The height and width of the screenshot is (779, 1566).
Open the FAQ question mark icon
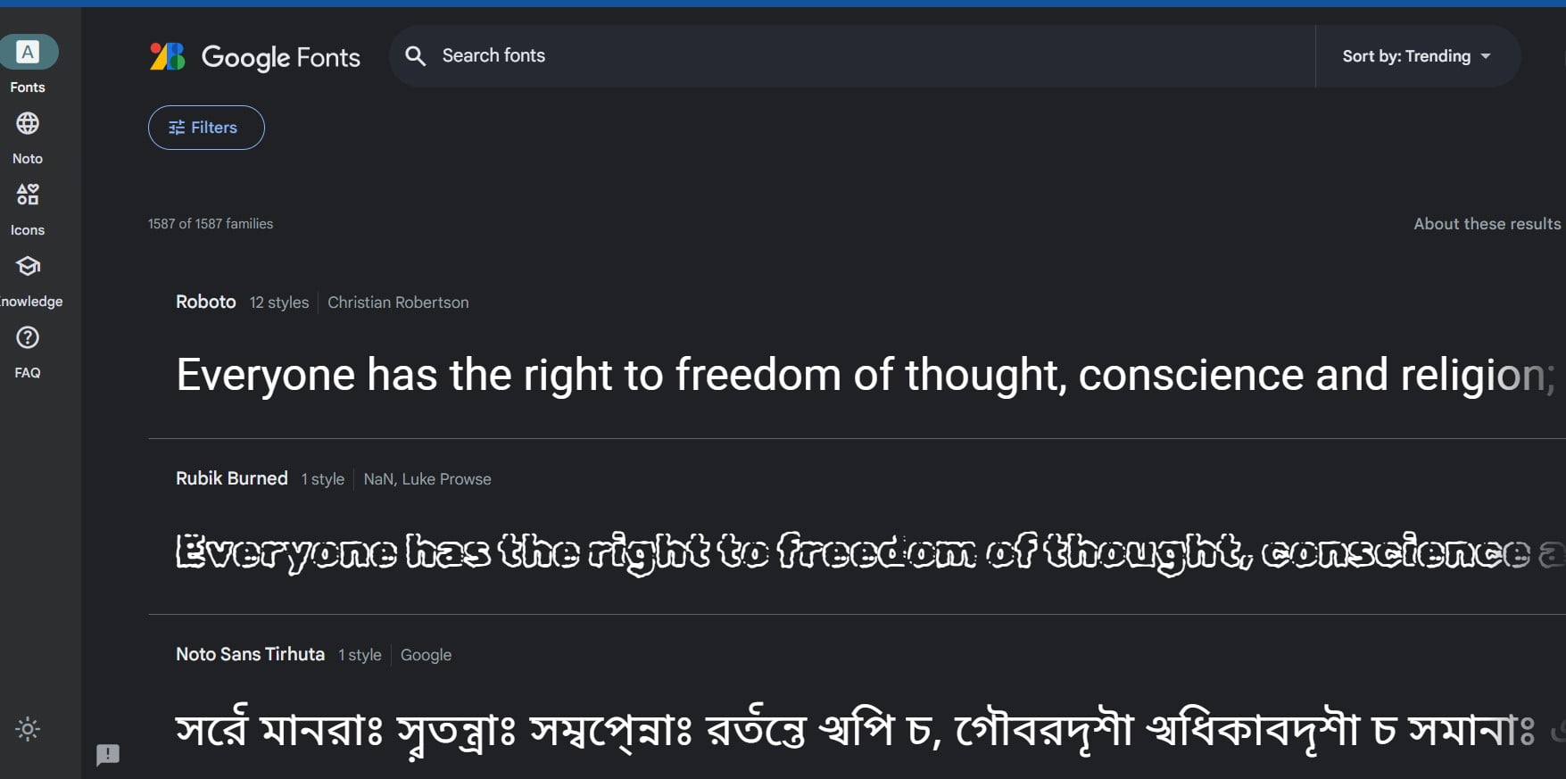(x=28, y=338)
